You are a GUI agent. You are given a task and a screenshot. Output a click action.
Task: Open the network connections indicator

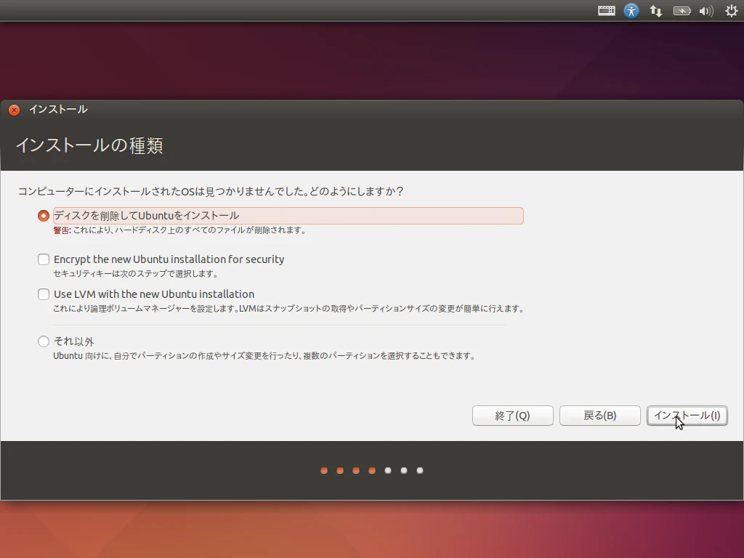pos(656,10)
